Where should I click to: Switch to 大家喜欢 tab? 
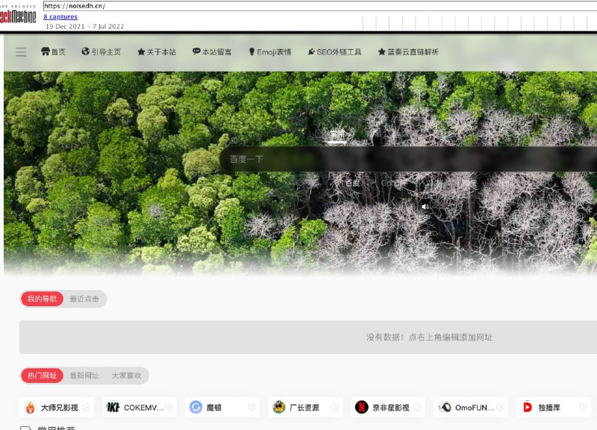click(x=126, y=376)
